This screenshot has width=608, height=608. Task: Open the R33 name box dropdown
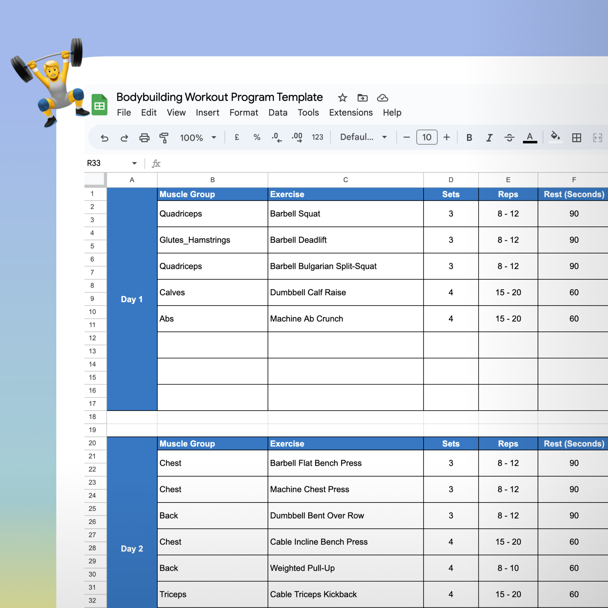(134, 163)
